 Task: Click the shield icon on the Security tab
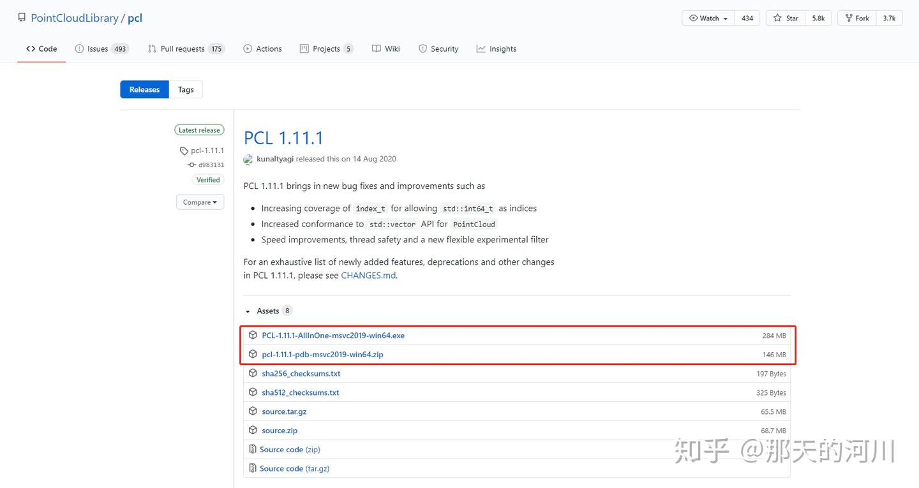click(x=422, y=48)
